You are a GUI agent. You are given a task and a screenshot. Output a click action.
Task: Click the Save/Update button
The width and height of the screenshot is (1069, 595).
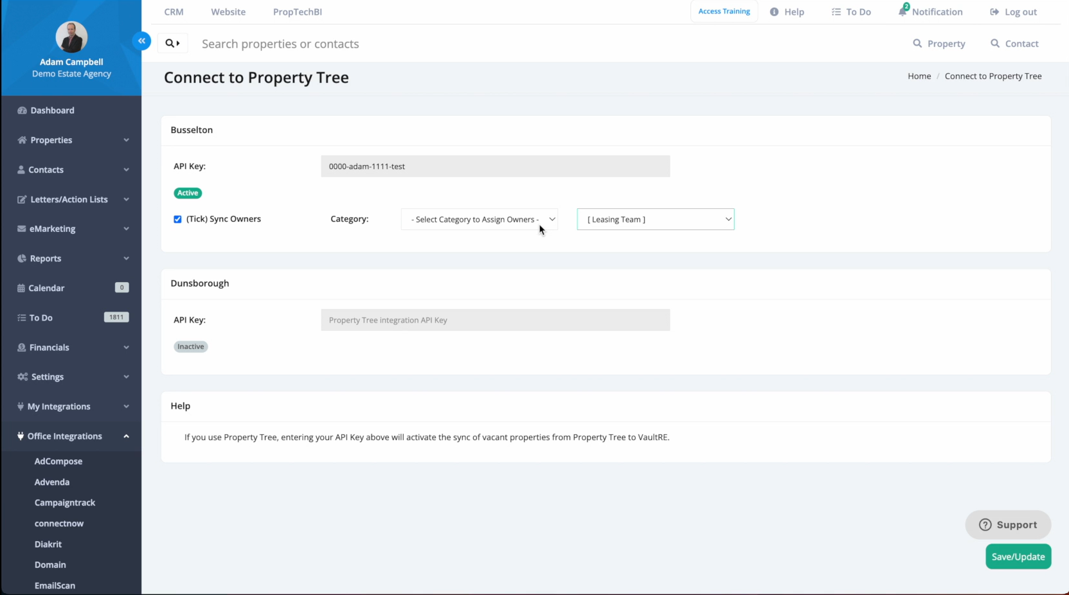click(x=1018, y=556)
